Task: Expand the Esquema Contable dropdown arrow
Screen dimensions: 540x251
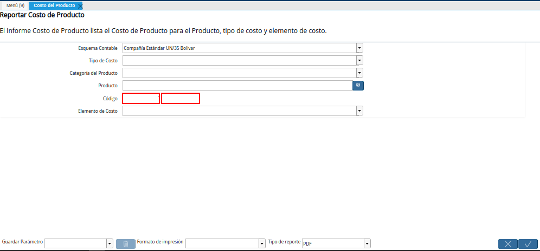Action: pyautogui.click(x=359, y=48)
